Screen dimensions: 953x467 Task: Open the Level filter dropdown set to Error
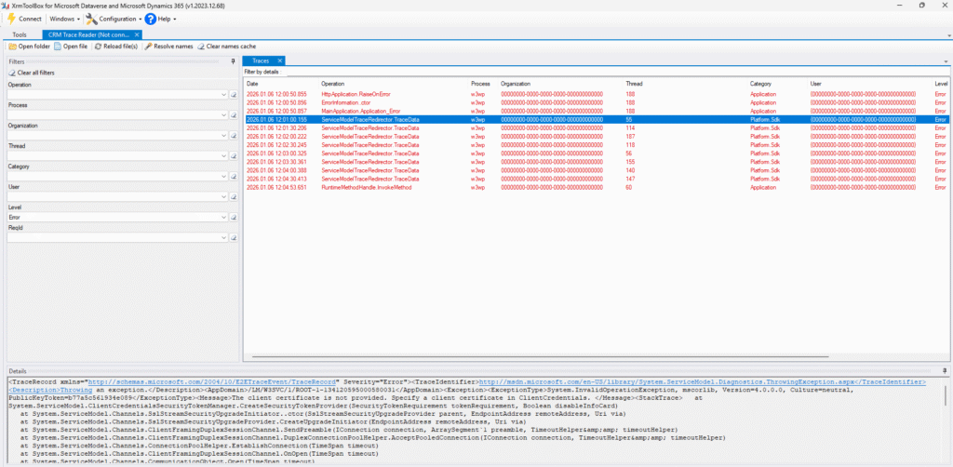click(x=223, y=218)
